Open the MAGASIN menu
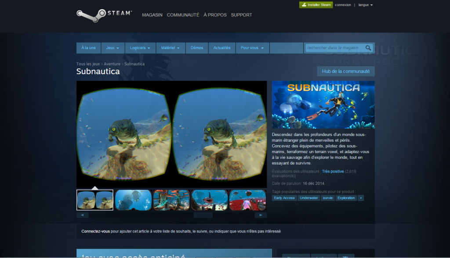This screenshot has height=258, width=450. pos(152,14)
